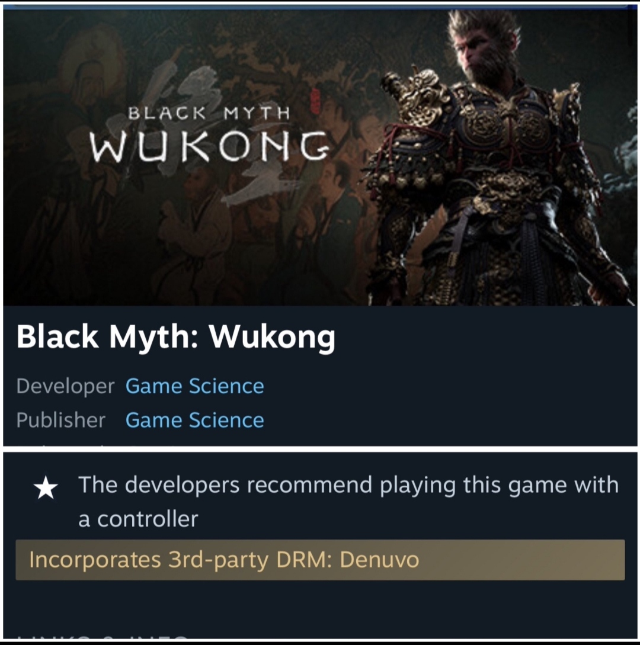Select the Black Myth: Wukong title heading
The image size is (640, 645).
click(176, 337)
